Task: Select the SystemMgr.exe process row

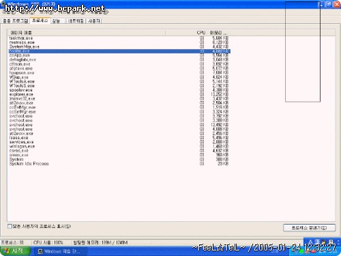Action: pos(119,46)
